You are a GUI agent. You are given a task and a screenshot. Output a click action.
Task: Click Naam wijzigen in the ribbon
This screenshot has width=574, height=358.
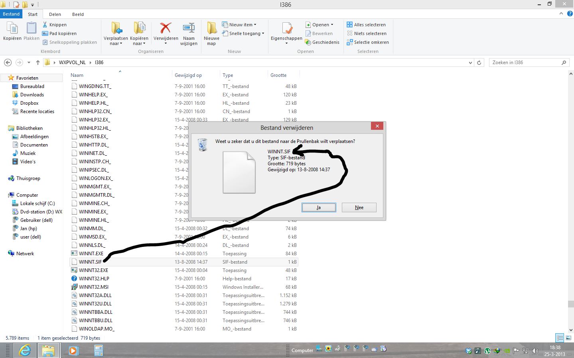(189, 33)
